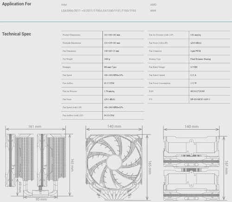Viewport: 232px width, 202px height.
Task: Click the '12 VDC' voltage value
Action: (194, 67)
